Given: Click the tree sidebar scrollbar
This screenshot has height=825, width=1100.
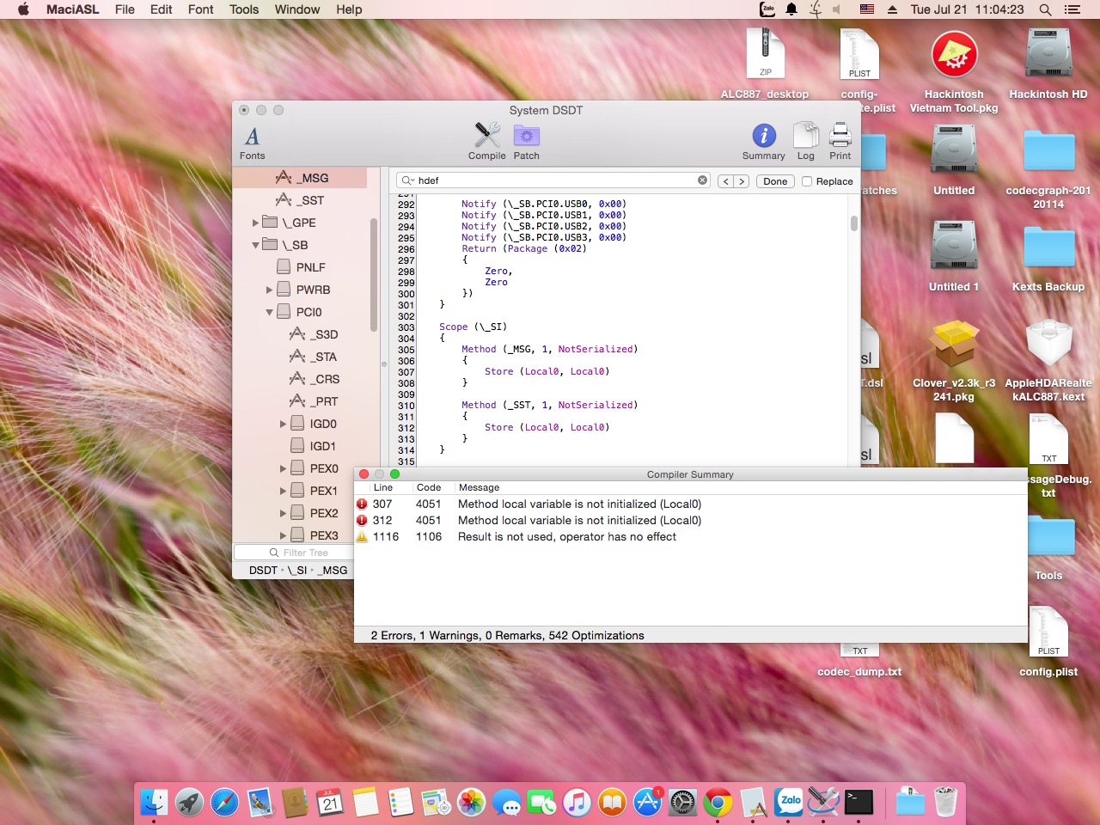Looking at the screenshot, I should 374,275.
